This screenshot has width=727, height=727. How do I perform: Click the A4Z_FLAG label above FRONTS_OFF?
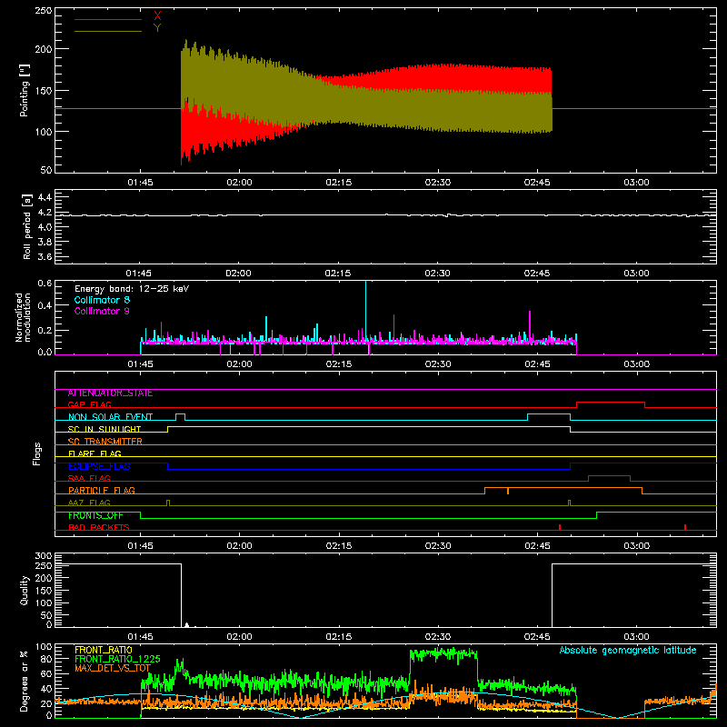[x=89, y=503]
